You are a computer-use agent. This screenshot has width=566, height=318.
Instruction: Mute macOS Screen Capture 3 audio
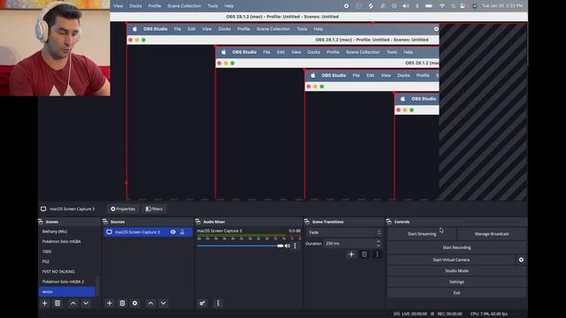(x=287, y=246)
